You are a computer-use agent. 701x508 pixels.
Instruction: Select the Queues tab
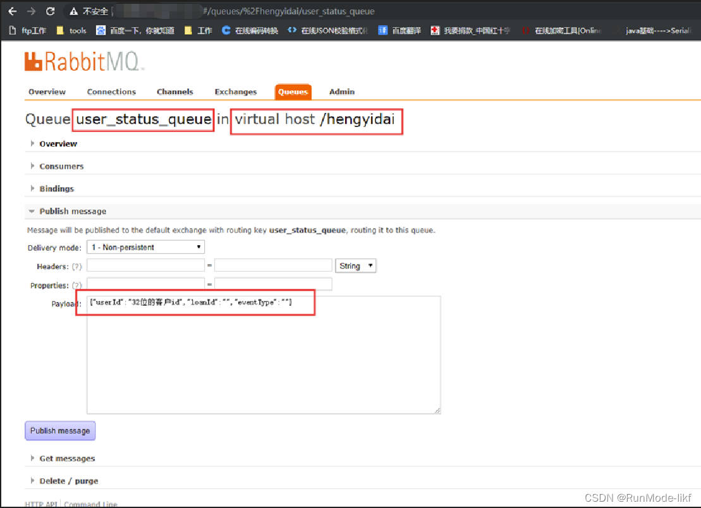[x=293, y=92]
